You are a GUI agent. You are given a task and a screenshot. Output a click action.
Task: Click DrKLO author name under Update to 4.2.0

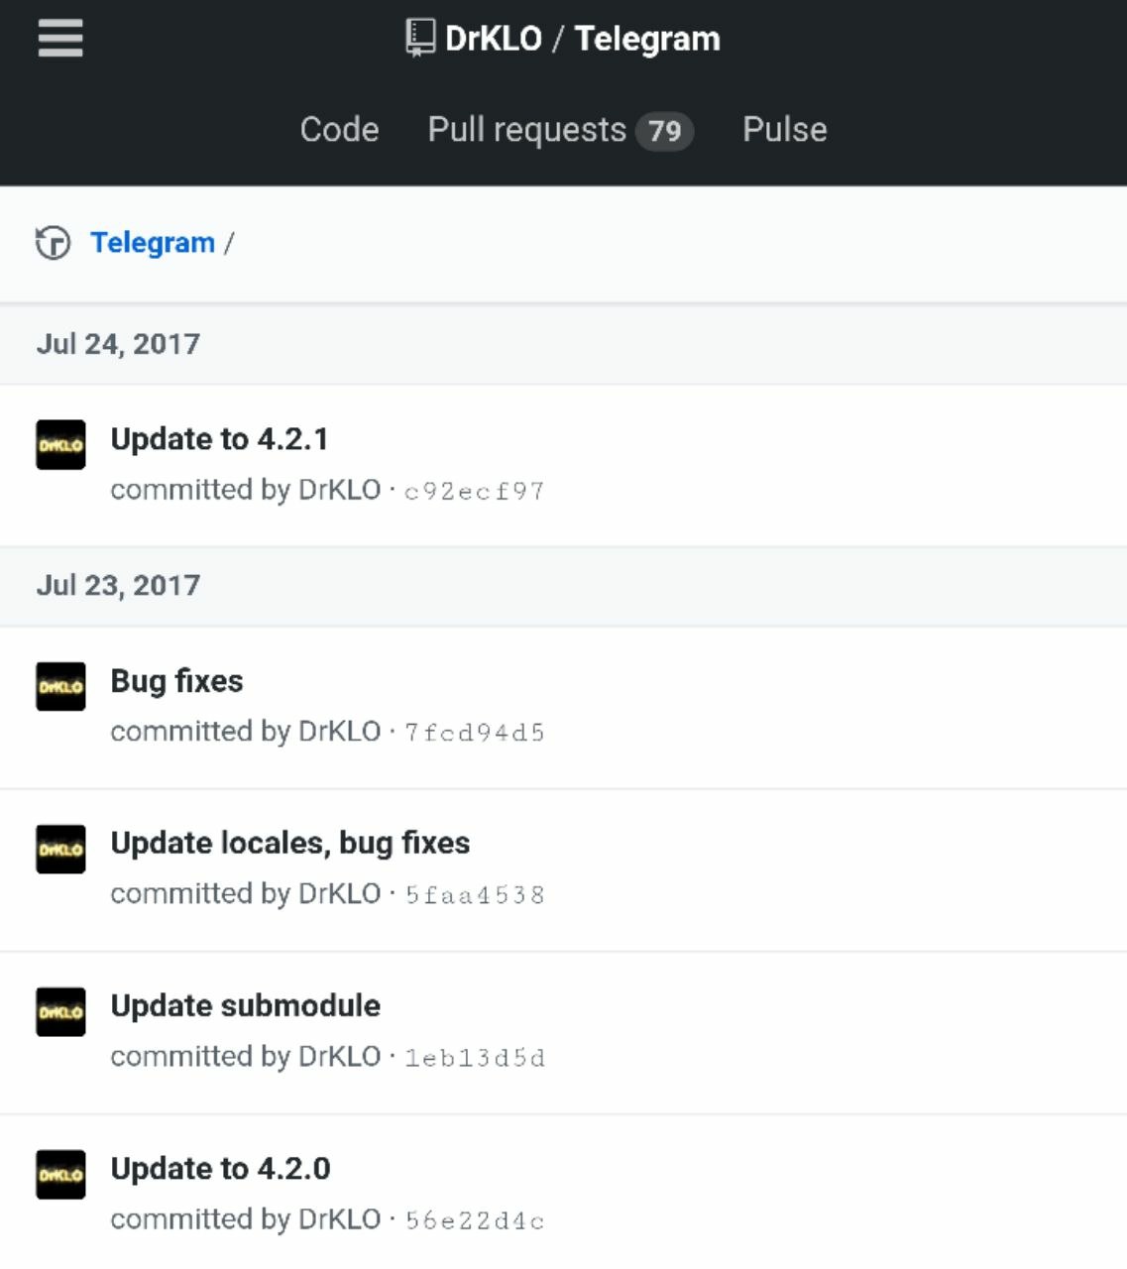(x=340, y=1219)
